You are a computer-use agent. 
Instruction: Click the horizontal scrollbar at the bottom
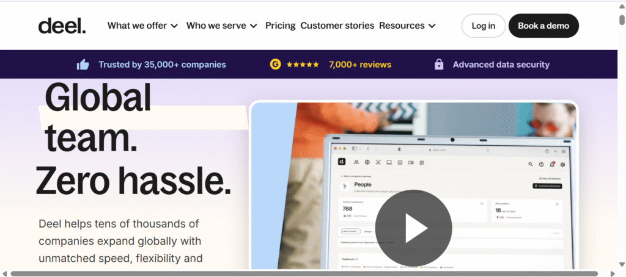point(304,273)
